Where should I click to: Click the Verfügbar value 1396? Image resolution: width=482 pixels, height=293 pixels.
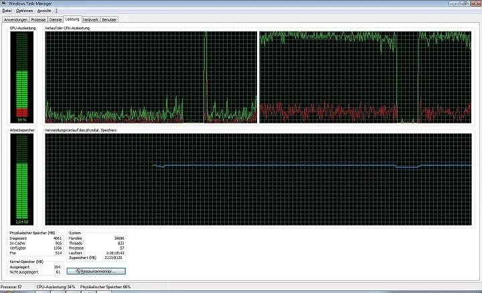[x=58, y=248]
